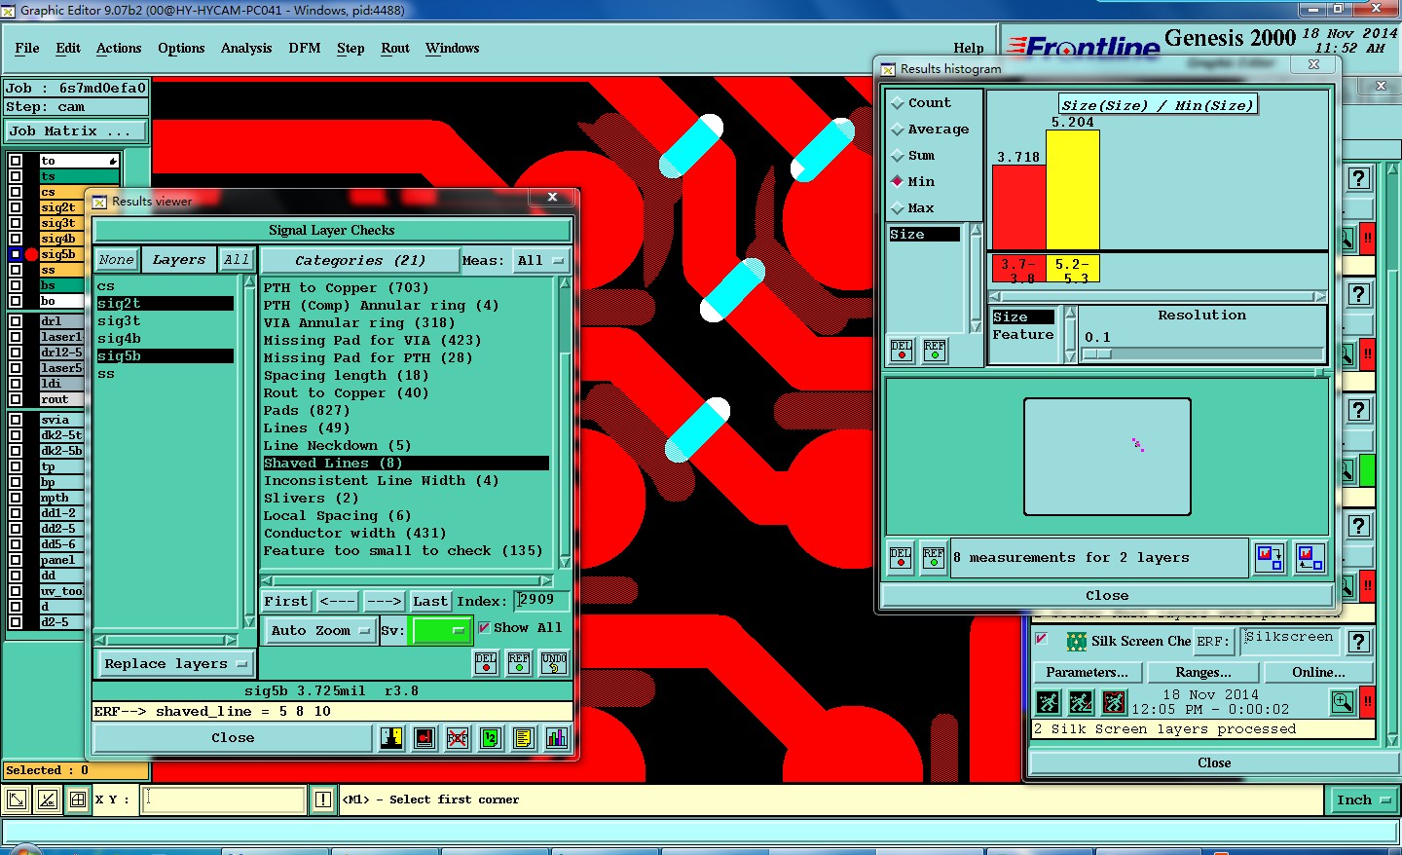The image size is (1402, 855).
Task: Open the File menu
Action: [x=27, y=48]
